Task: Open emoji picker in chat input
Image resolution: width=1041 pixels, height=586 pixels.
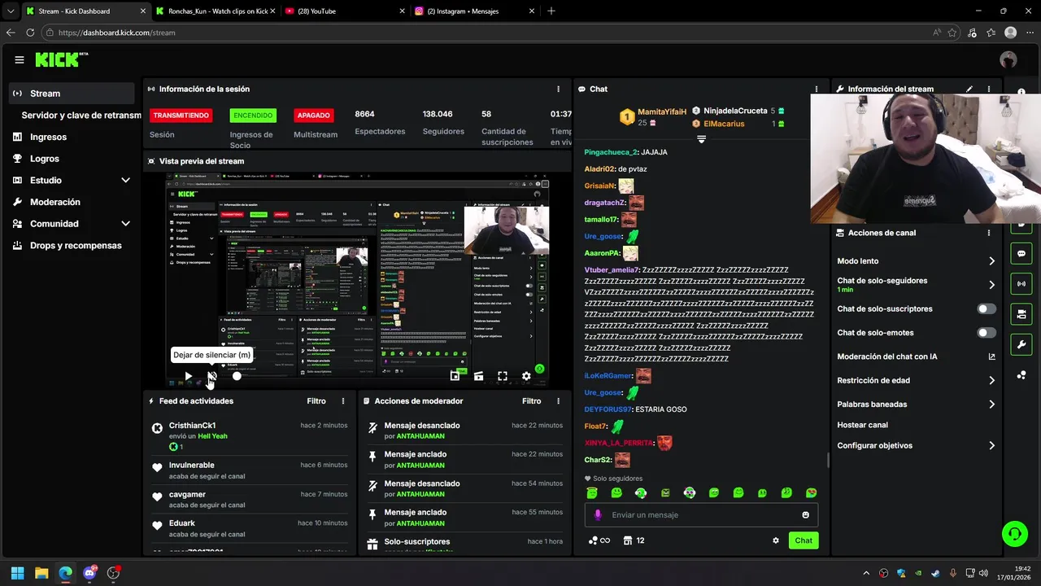Action: pyautogui.click(x=806, y=515)
